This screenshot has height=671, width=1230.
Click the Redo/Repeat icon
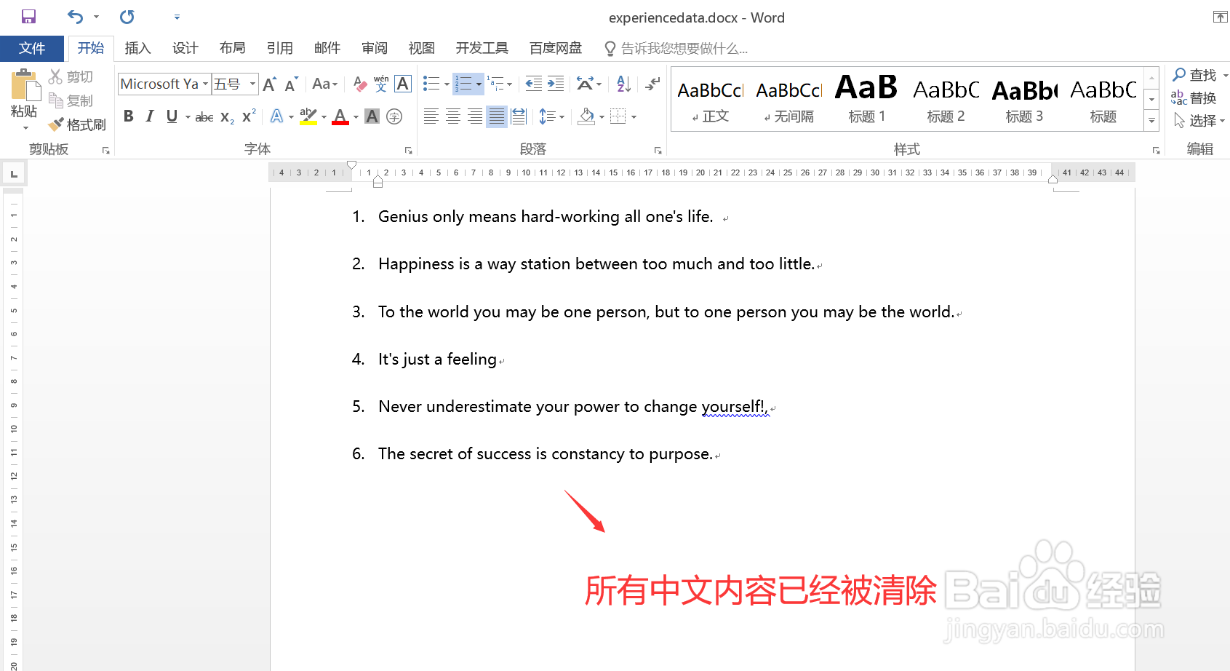click(127, 17)
